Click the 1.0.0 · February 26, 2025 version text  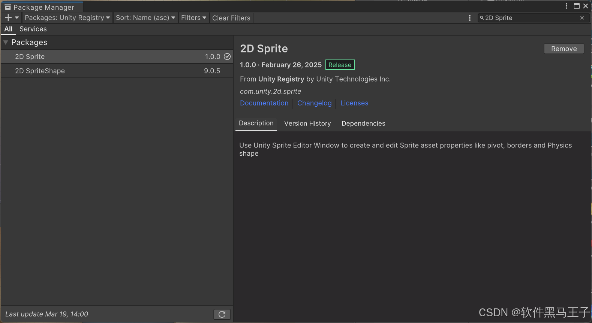point(281,65)
